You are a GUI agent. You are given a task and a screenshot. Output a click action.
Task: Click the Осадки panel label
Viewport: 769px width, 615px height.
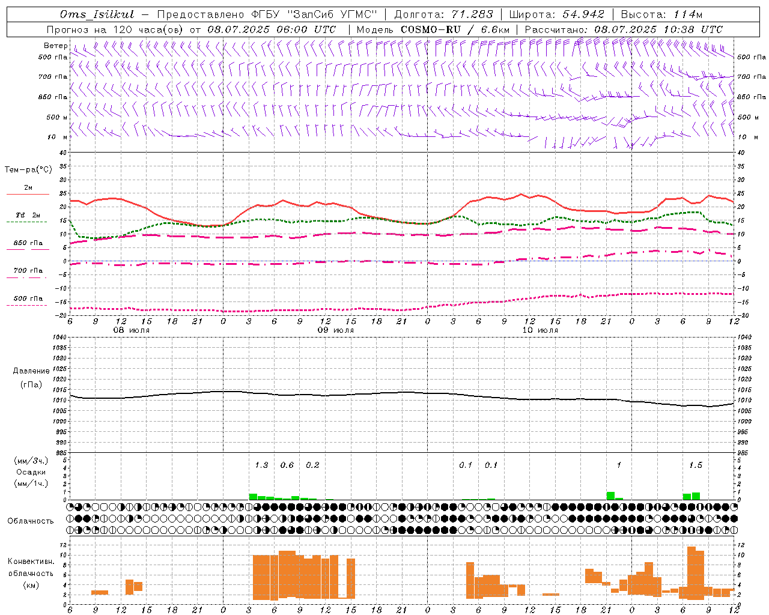[x=31, y=472]
